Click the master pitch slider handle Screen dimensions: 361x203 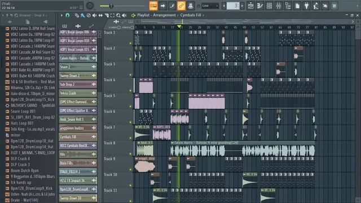click(111, 6)
